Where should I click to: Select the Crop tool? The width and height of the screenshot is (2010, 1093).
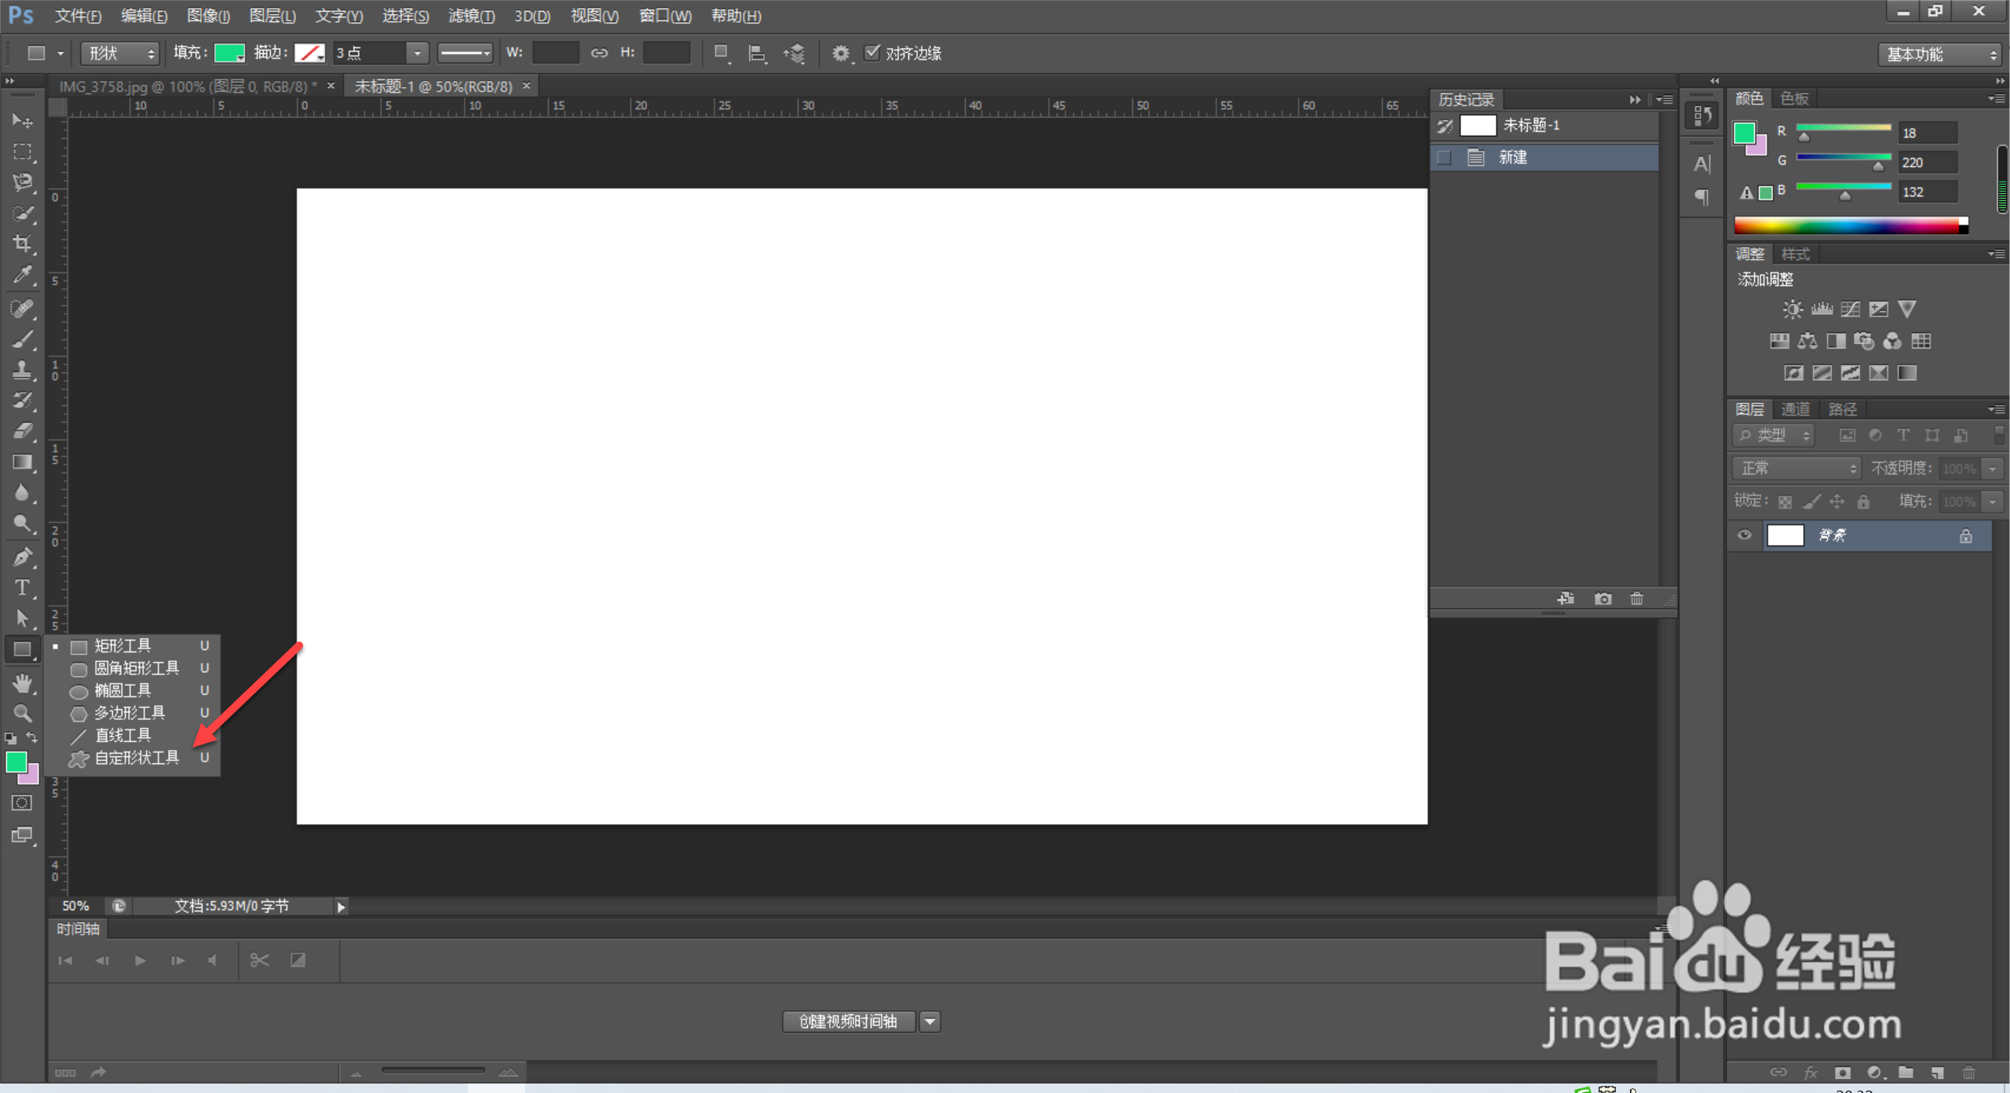click(x=22, y=244)
